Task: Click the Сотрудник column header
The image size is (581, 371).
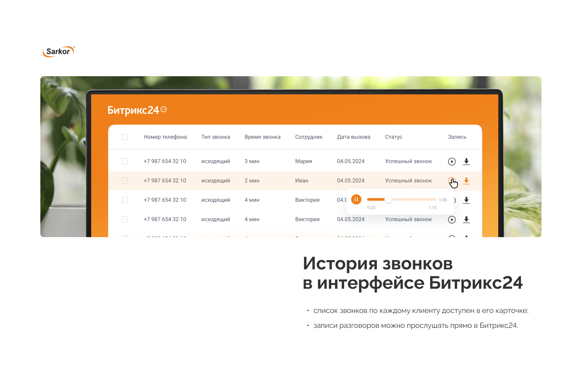Action: click(x=309, y=137)
